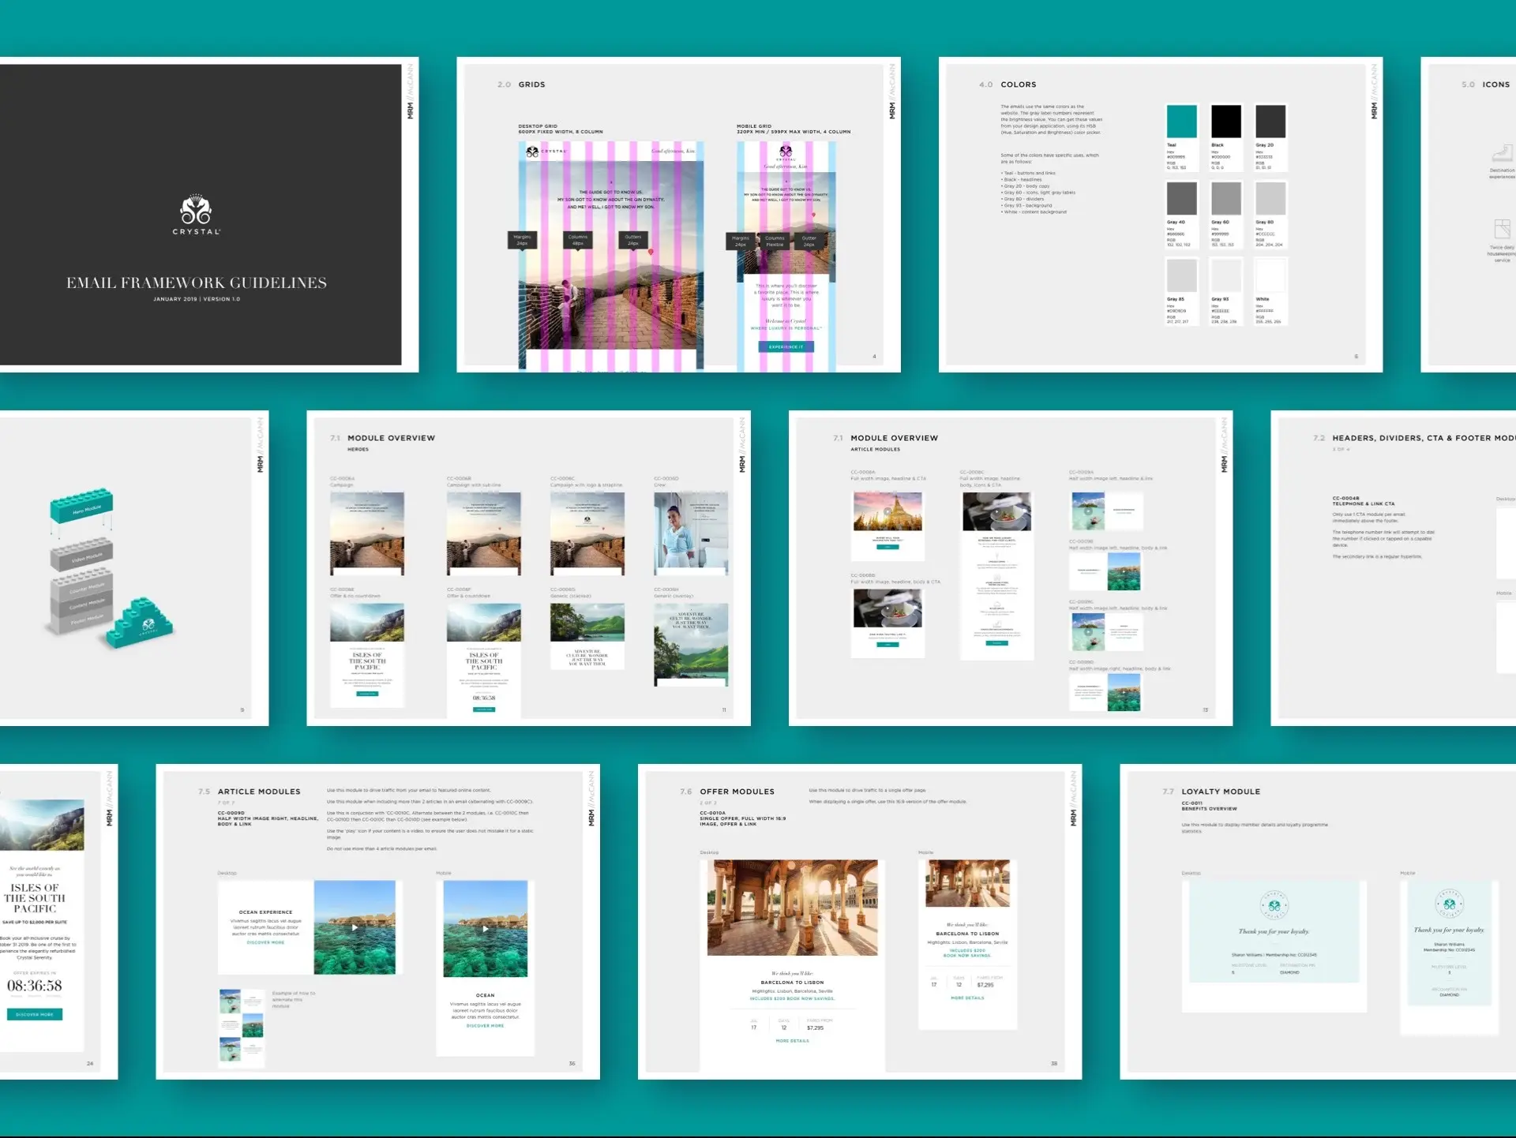Select the Gray 85 color swatch
Viewport: 1516px width, 1138px height.
tap(1182, 275)
